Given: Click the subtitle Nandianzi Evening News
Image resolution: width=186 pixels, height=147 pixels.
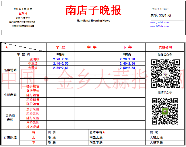Looking at the screenshot, I should coord(93,20).
